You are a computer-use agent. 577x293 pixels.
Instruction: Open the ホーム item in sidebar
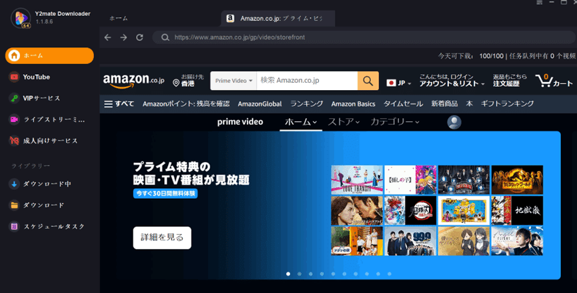[x=49, y=55]
